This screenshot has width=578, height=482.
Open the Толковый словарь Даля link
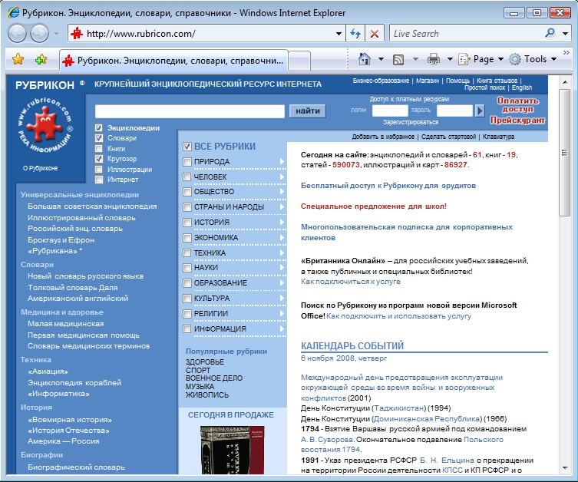(x=73, y=287)
